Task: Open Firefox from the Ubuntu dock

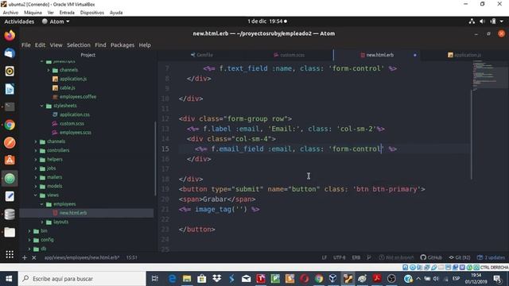Action: click(x=10, y=35)
